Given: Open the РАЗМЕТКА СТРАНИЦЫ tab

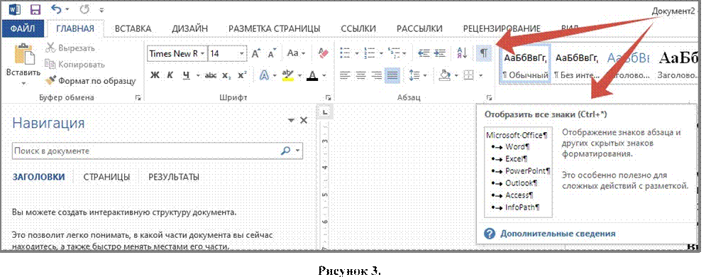Looking at the screenshot, I should pyautogui.click(x=274, y=29).
